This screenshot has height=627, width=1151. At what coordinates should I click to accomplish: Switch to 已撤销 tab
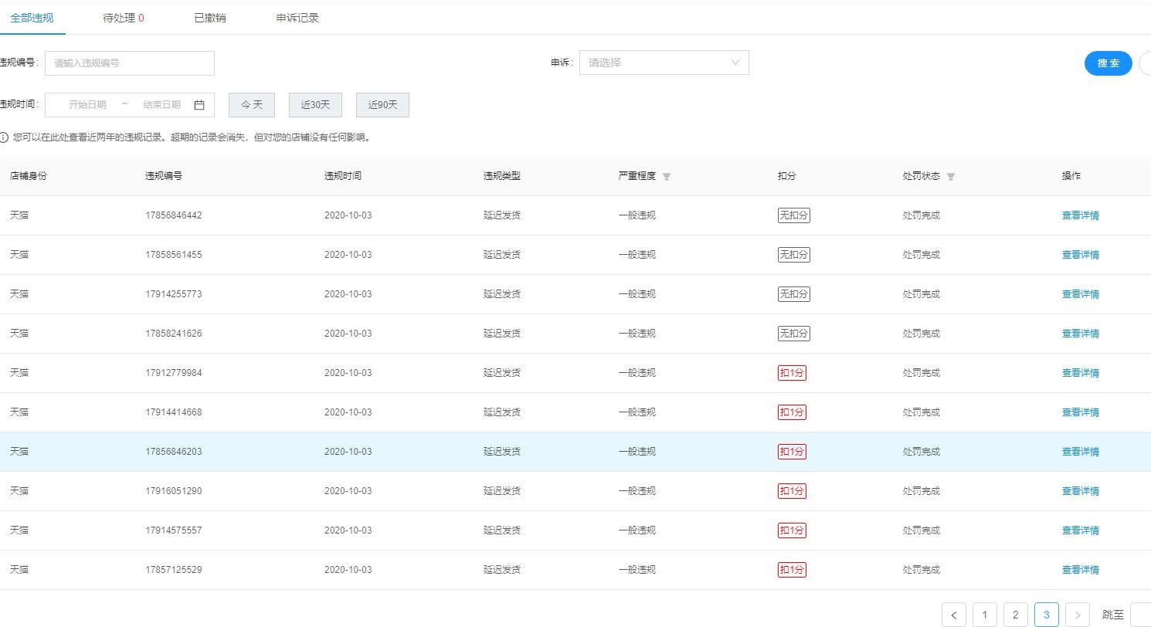tap(210, 18)
